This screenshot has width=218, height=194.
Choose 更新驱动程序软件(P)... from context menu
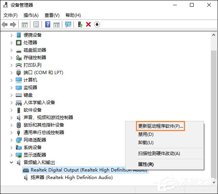(160, 126)
